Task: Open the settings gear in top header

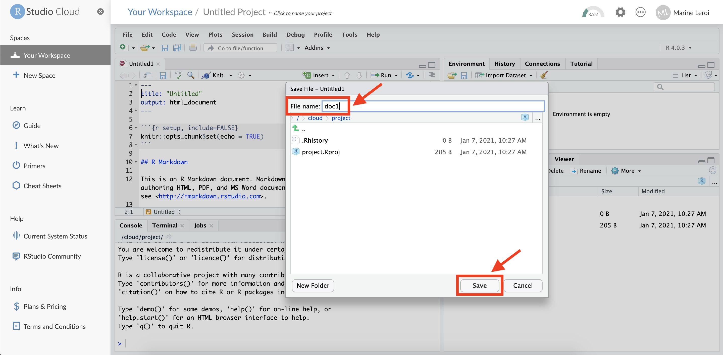Action: (x=620, y=12)
